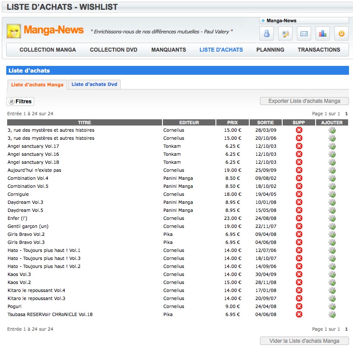Delete Hato Vol.1 from wishlist
353x357 pixels.
click(299, 250)
